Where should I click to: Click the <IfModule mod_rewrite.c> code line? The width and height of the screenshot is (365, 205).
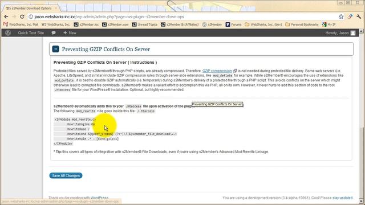point(75,120)
